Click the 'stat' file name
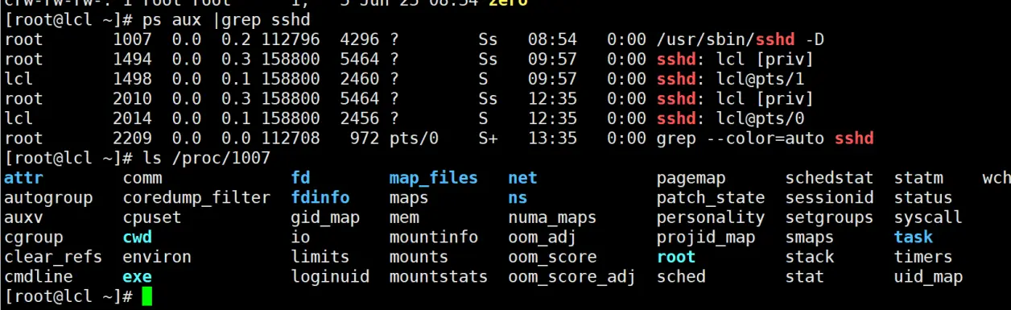1011x310 pixels. coord(805,277)
